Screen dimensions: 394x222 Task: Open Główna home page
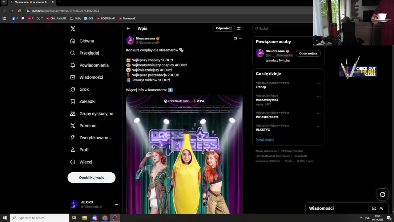click(82, 41)
